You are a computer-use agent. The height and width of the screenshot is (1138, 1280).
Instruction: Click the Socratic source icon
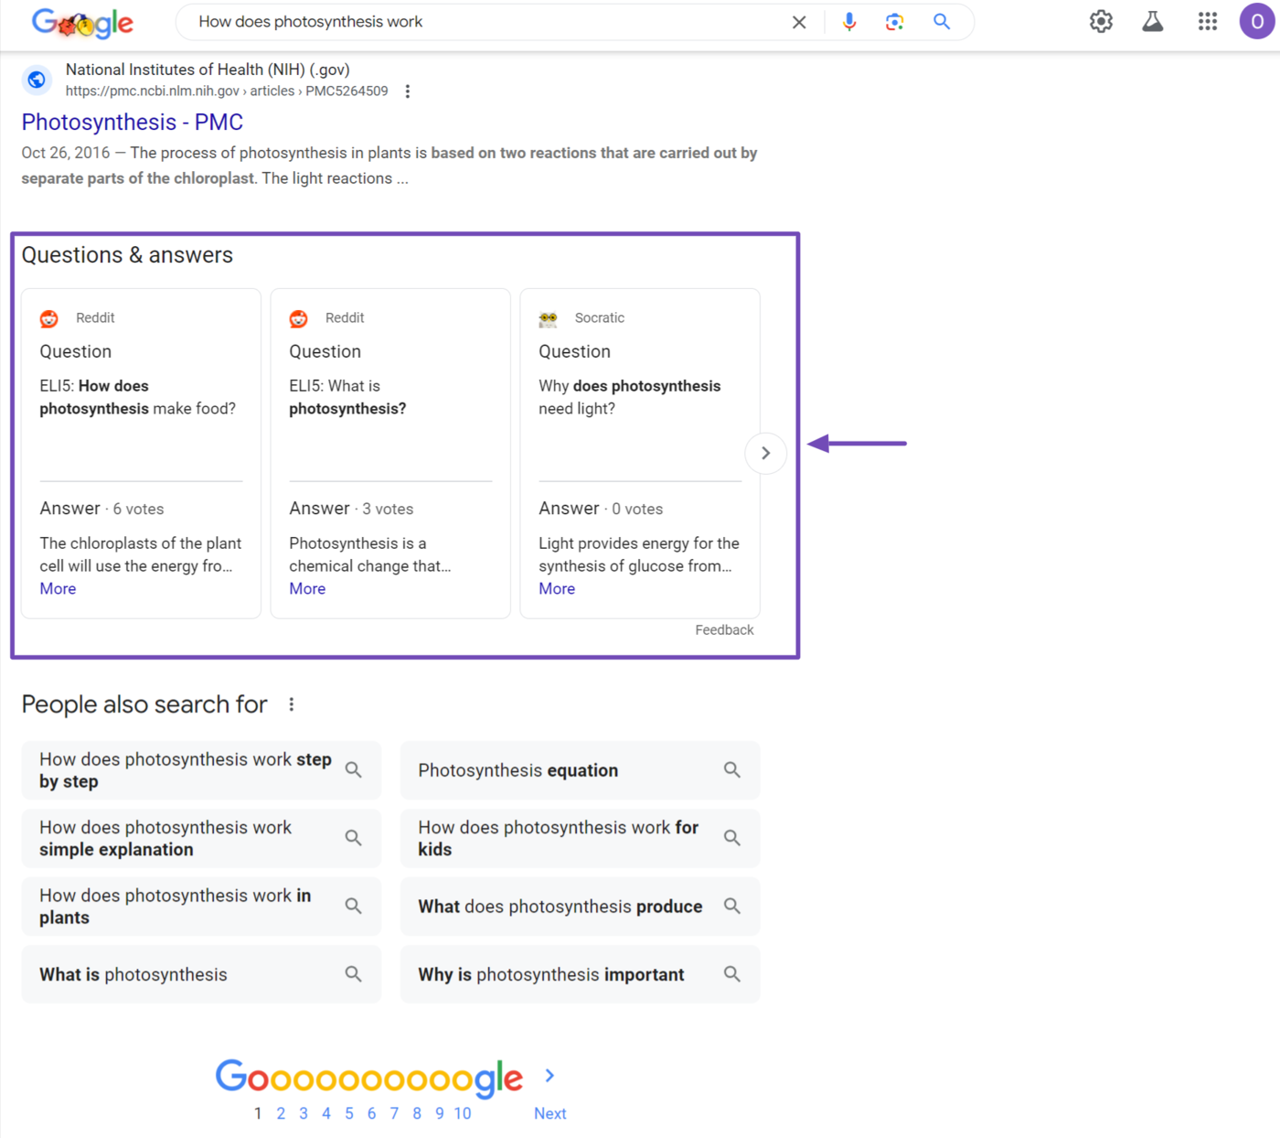(549, 318)
